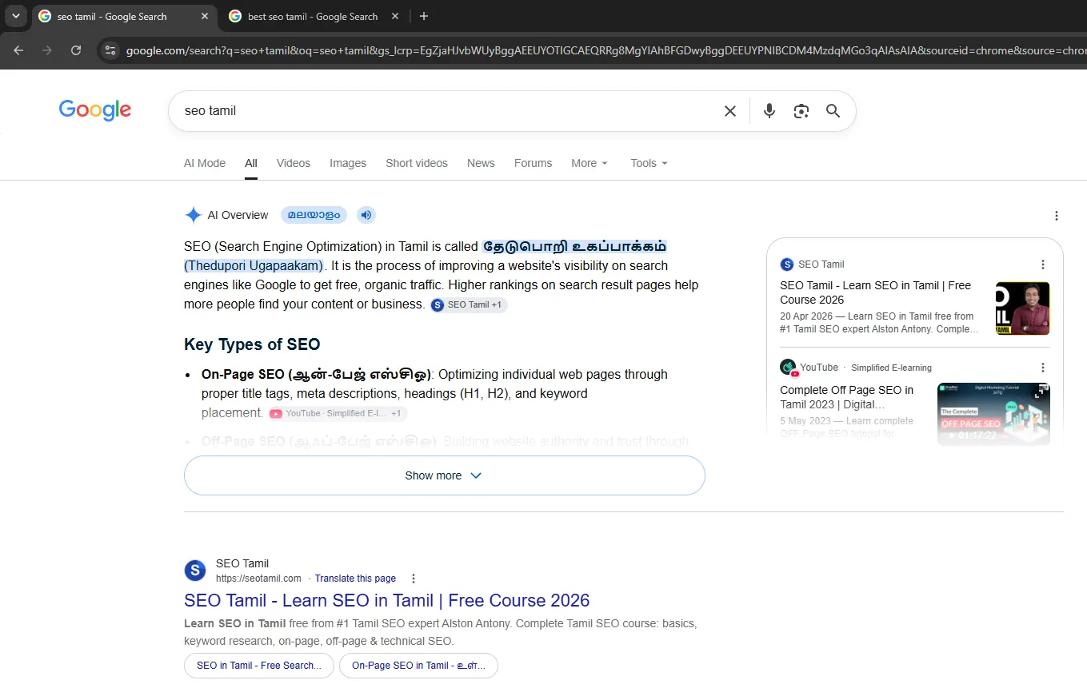Screen dimensions: 1087x692
Task: Click the SEO Tamil card thumbnail image
Action: 1022,308
